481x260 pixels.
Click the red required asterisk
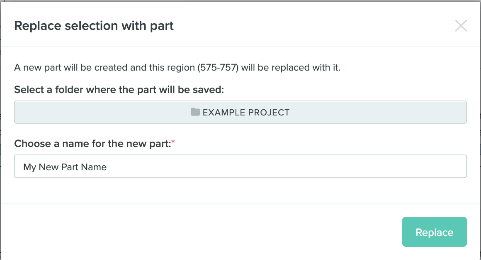173,142
